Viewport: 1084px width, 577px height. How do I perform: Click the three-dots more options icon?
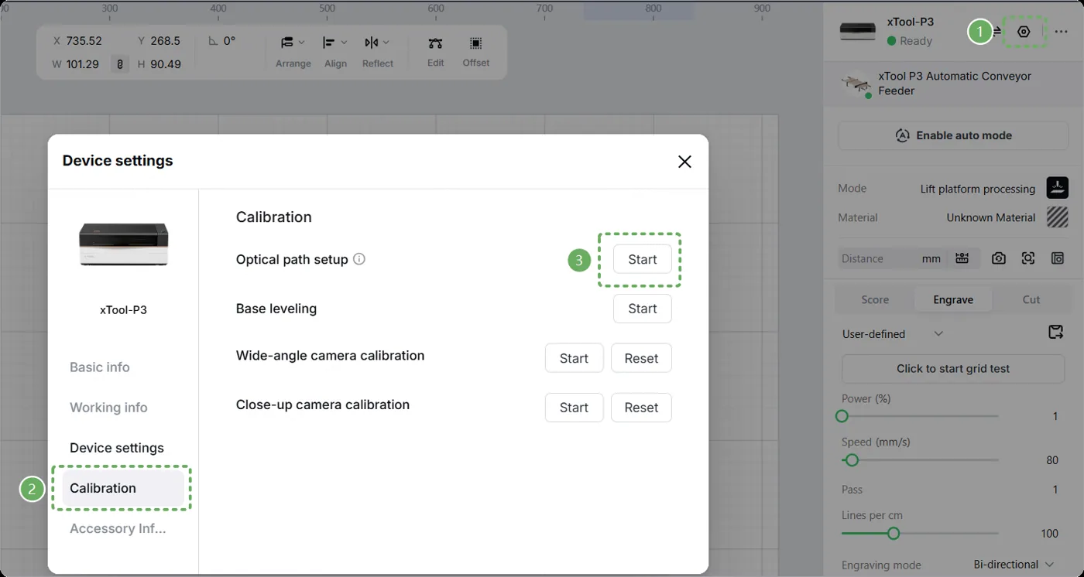click(x=1061, y=32)
